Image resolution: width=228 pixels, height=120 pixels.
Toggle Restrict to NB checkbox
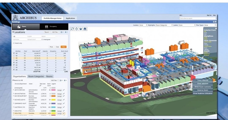point(13,80)
